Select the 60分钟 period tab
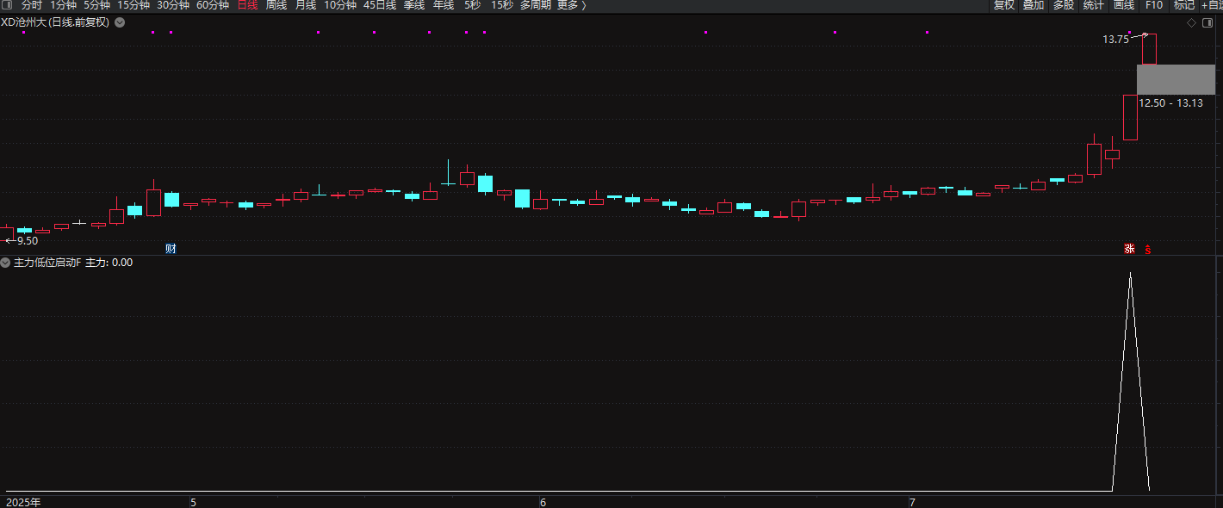This screenshot has width=1223, height=508. click(x=213, y=5)
